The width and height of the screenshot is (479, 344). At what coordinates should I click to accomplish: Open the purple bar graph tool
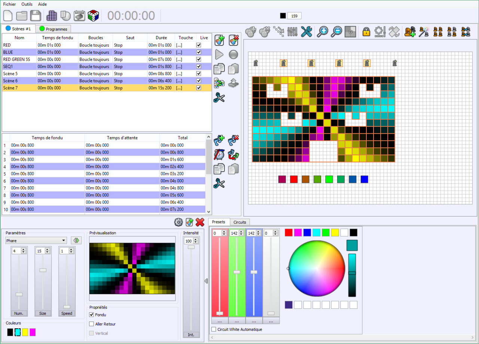point(52,16)
